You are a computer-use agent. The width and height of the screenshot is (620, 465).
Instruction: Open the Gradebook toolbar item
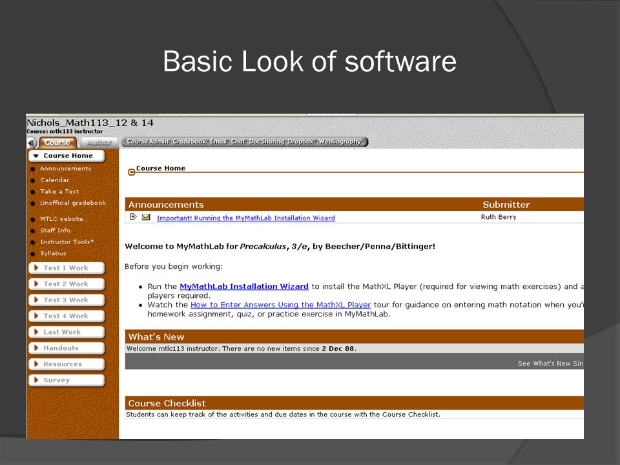pos(189,141)
